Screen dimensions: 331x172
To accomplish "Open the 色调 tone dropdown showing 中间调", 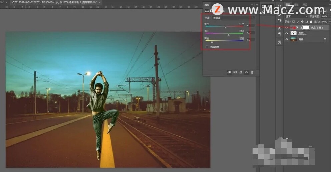I will click(x=233, y=18).
